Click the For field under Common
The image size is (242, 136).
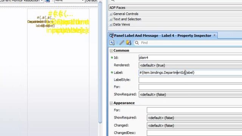click(x=190, y=87)
